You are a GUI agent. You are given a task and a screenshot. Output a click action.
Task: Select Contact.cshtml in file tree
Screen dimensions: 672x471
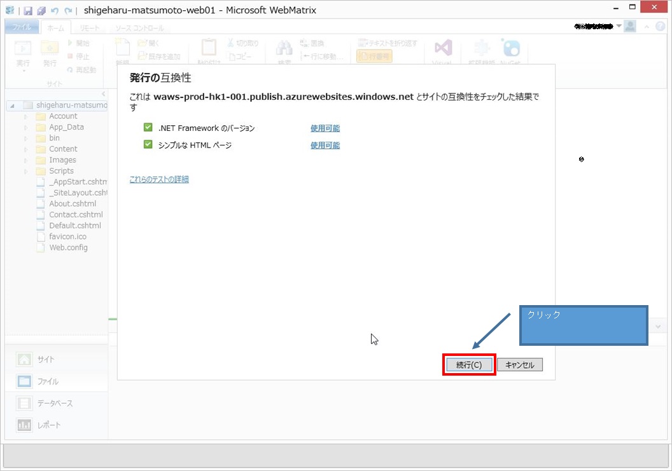tap(70, 214)
